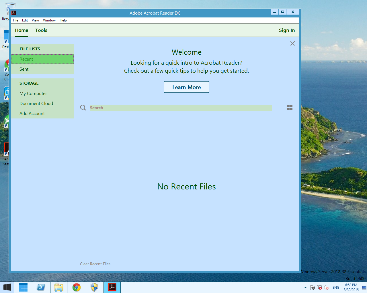This screenshot has height=293, width=367.
Task: Switch to the Tools tab
Action: click(x=41, y=30)
